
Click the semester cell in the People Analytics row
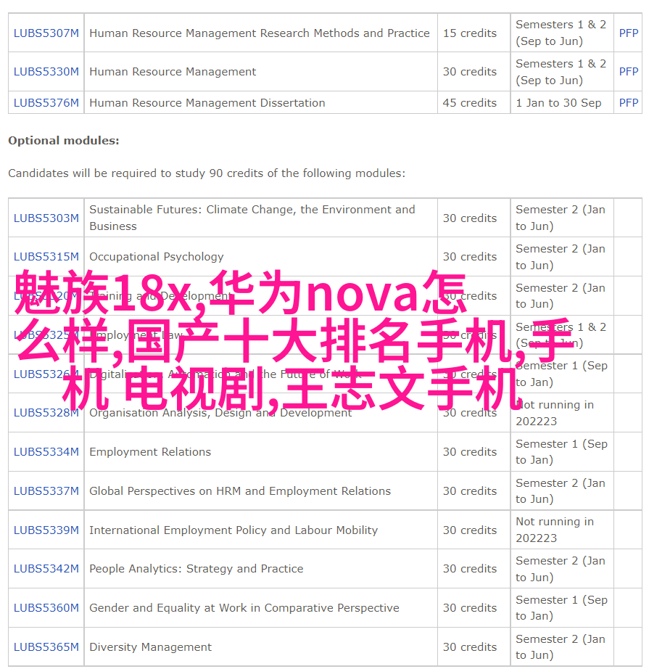click(x=561, y=569)
